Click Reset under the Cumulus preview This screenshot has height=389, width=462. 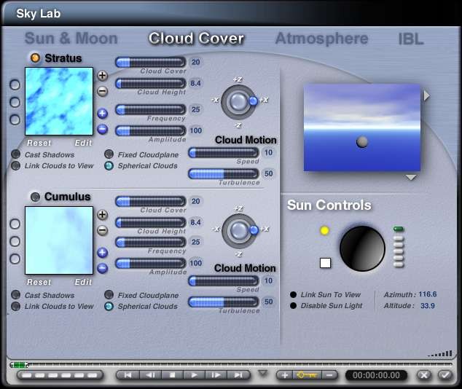39,282
